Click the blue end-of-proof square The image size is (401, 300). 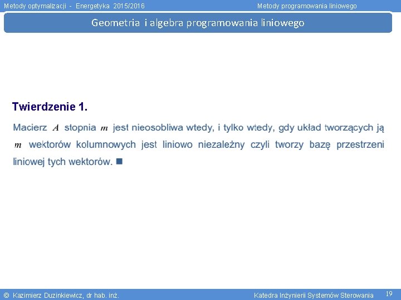tap(119, 161)
